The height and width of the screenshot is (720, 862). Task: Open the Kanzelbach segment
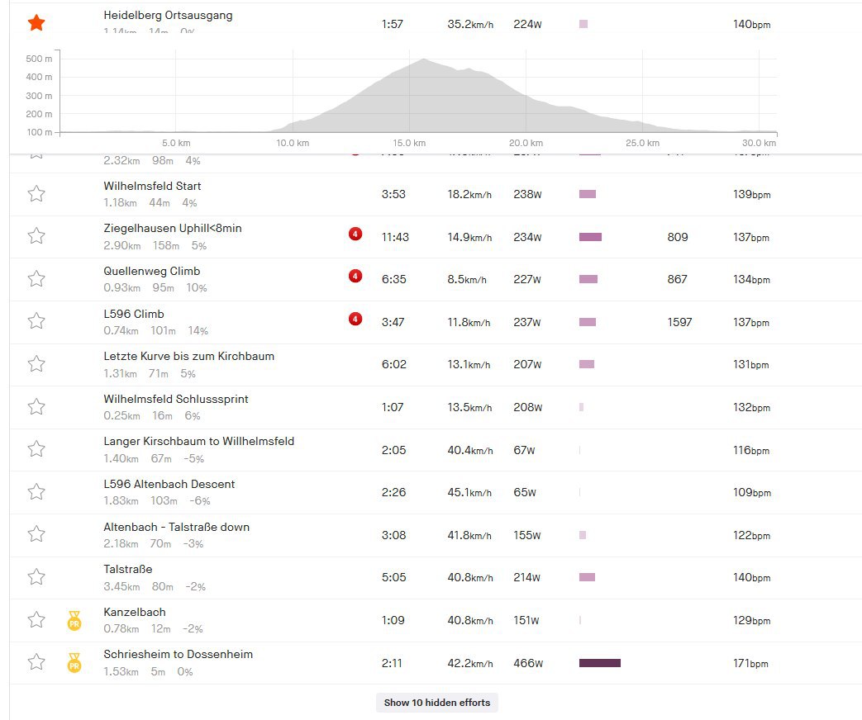(134, 612)
